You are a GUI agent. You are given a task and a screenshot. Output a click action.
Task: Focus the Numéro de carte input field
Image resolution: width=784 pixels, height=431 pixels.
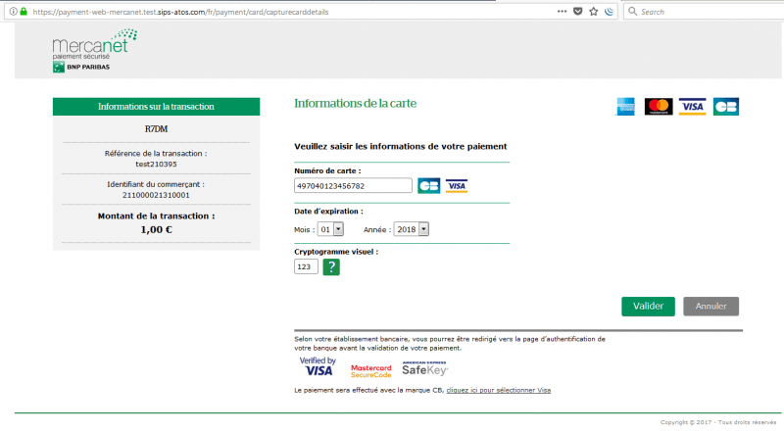click(x=353, y=185)
